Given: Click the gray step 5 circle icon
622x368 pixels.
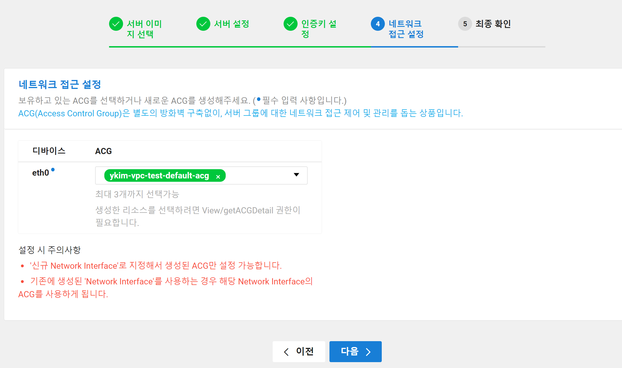Looking at the screenshot, I should pos(465,24).
